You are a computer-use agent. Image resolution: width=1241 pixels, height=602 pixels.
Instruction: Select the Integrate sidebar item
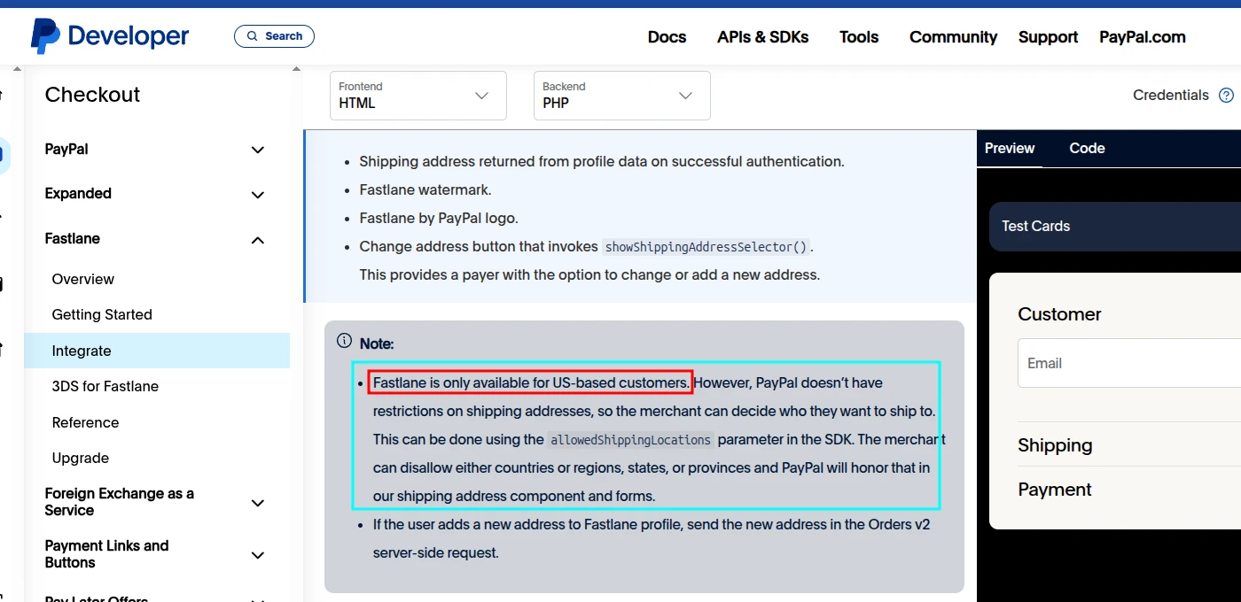(x=157, y=351)
